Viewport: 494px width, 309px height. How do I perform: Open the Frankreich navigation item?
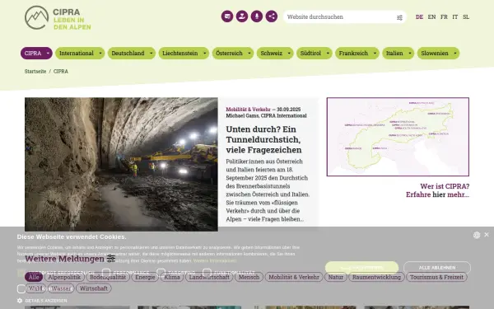(x=353, y=54)
